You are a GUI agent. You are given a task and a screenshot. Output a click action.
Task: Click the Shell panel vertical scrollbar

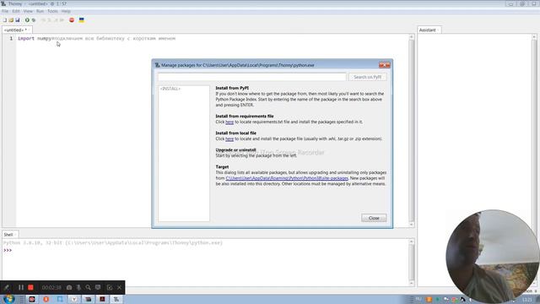[x=411, y=263]
